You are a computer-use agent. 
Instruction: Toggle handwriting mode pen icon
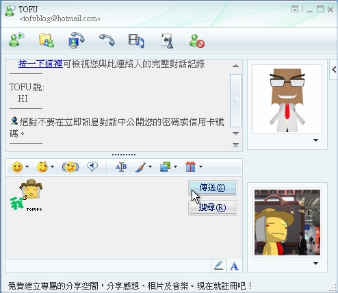click(218, 266)
